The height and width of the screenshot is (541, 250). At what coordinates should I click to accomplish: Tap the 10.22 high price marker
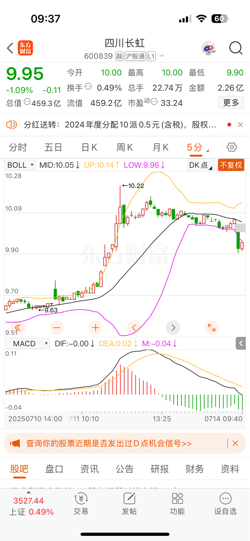point(133,186)
